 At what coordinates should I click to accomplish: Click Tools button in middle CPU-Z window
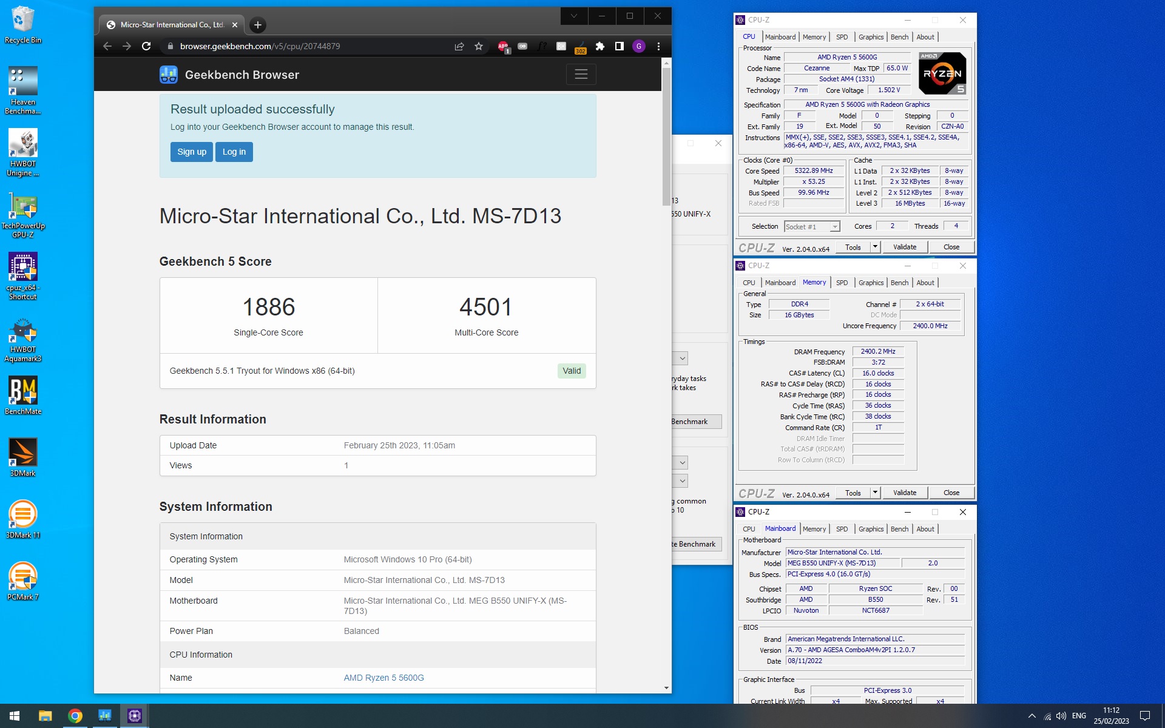(853, 493)
